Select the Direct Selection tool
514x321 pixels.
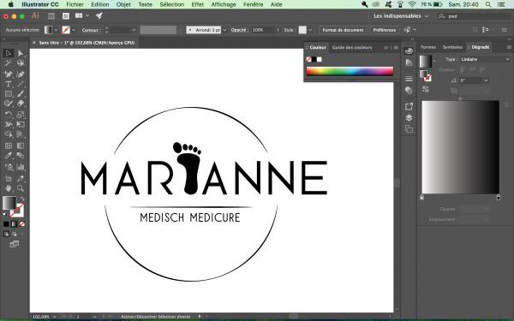click(x=21, y=53)
